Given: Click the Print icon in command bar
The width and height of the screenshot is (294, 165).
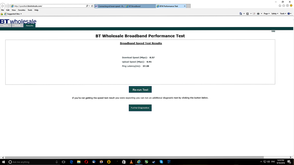Looking at the screenshot, I should click(258, 14).
